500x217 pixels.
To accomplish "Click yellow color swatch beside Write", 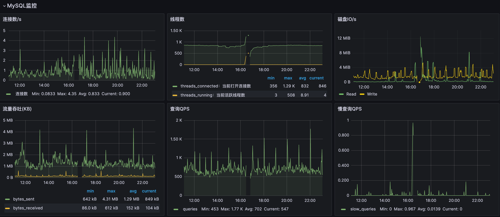I will [362, 94].
